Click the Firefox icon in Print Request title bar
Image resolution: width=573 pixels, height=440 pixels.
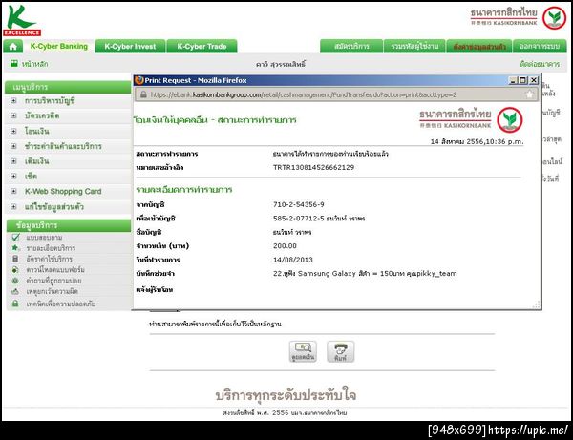pos(139,80)
